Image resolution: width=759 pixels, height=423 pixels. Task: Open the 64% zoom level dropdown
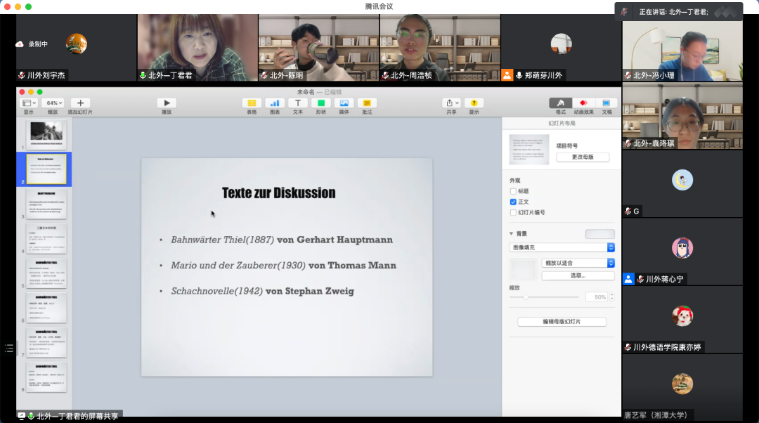pos(53,103)
